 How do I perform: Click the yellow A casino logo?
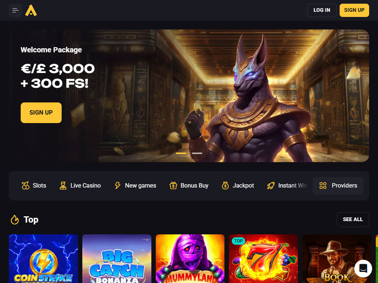[x=31, y=10]
